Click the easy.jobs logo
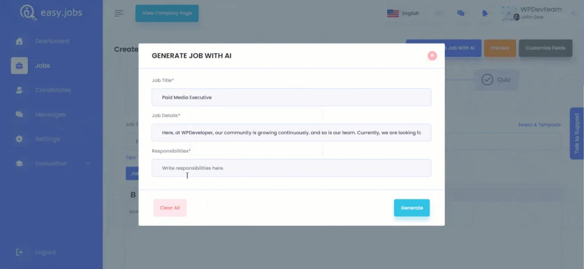This screenshot has height=269, width=584. click(51, 13)
